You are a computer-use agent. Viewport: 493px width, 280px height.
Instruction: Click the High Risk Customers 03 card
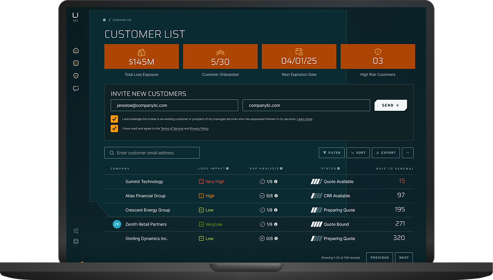(x=378, y=56)
